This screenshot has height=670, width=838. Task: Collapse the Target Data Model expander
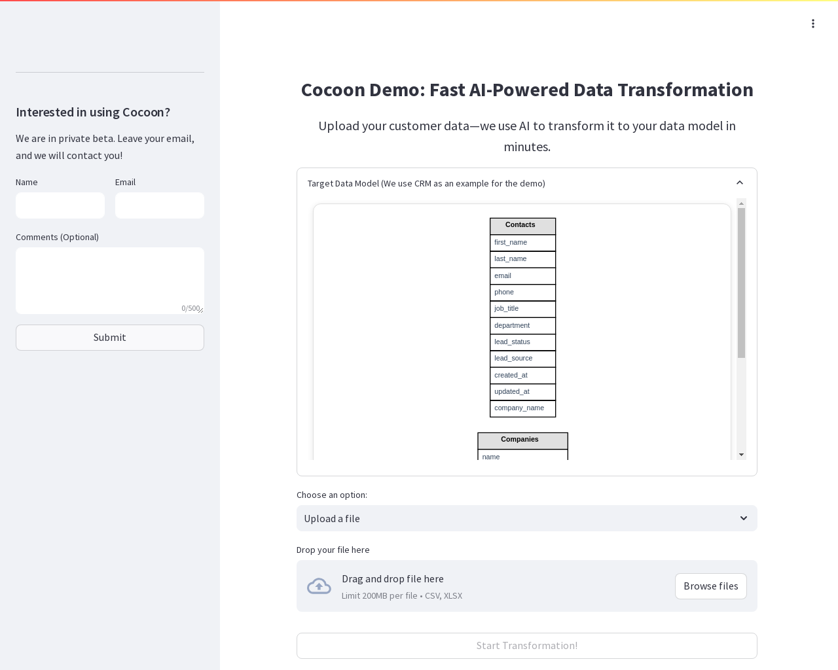tap(740, 183)
